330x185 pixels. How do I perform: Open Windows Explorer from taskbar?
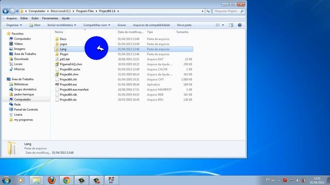(37, 180)
